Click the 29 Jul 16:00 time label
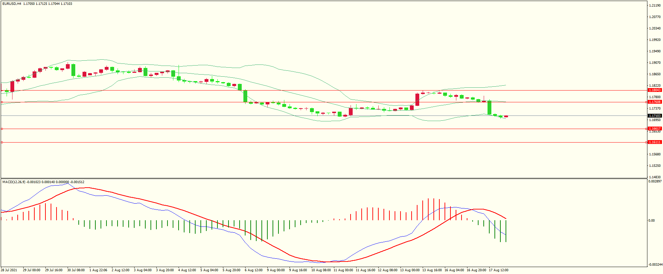This screenshot has width=663, height=274. pos(54,270)
